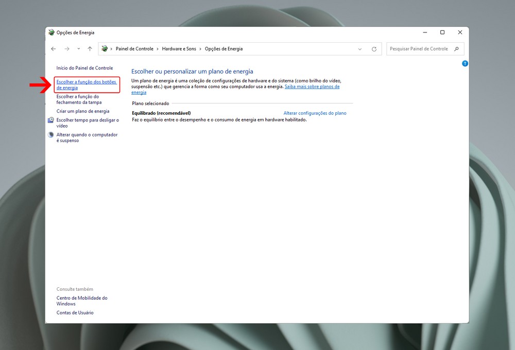Viewport: 515px width, 350px height.
Task: Expand the address bar history dropdown
Action: click(x=359, y=49)
